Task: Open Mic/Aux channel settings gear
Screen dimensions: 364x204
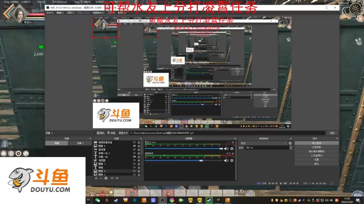Action: (x=232, y=149)
